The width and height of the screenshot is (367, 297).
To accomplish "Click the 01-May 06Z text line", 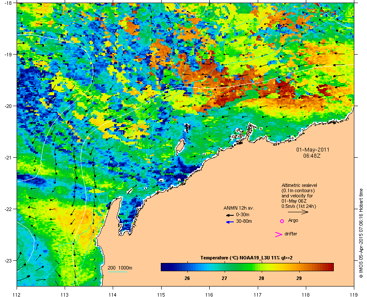I will click(x=294, y=201).
